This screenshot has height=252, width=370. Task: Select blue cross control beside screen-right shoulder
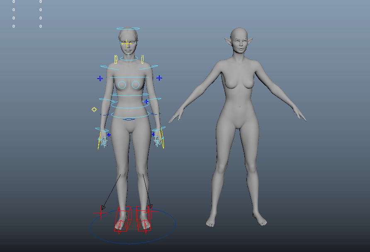pyautogui.click(x=159, y=78)
